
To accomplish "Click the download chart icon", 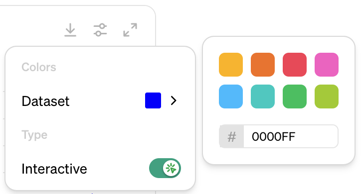I will coord(70,30).
